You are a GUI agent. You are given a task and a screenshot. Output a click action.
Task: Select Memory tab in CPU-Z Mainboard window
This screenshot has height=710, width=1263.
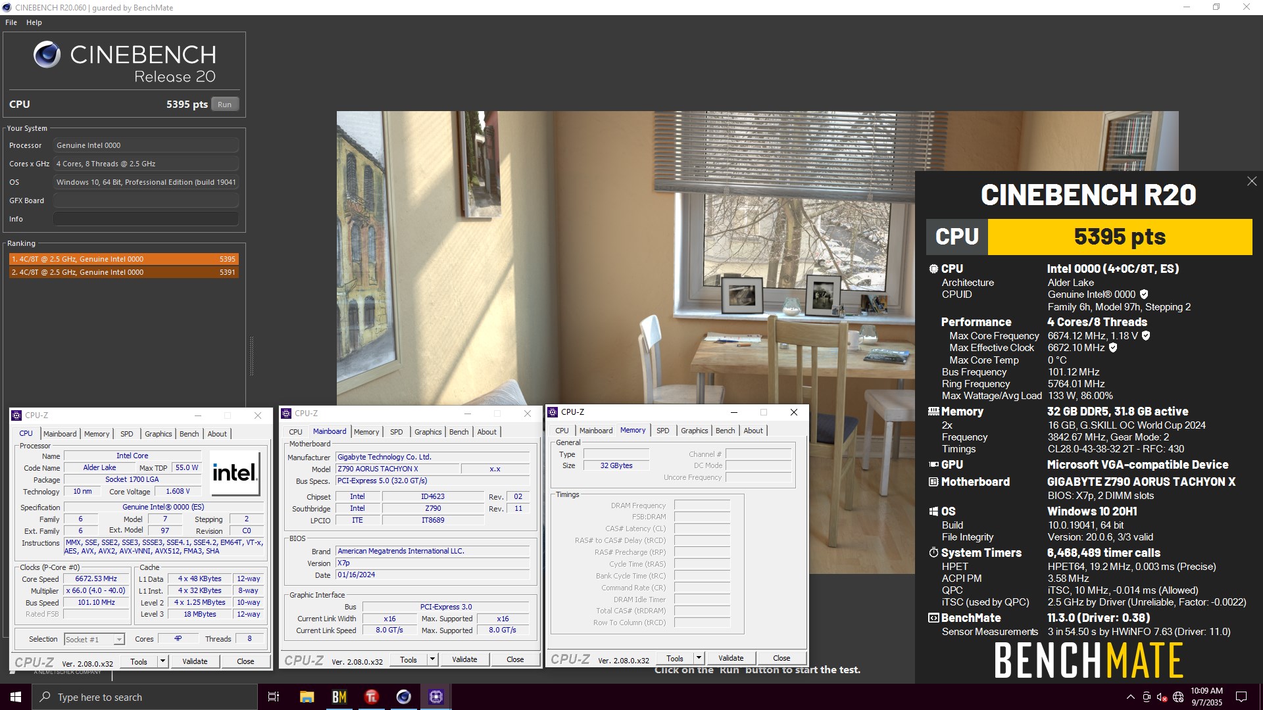(x=366, y=432)
